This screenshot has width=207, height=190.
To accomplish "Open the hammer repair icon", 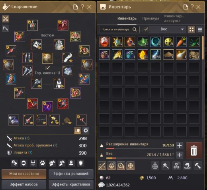I will [197, 166].
